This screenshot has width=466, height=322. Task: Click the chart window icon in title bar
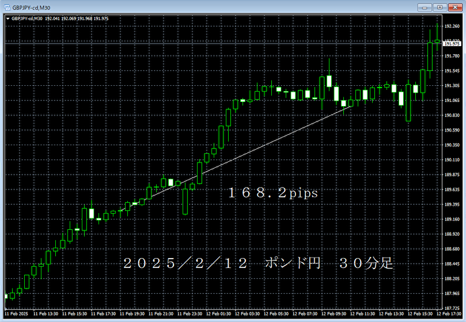coord(7,7)
